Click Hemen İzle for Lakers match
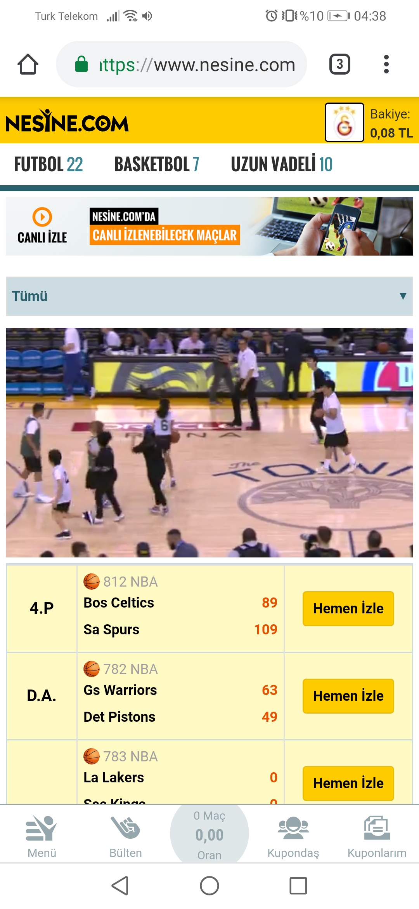 pyautogui.click(x=348, y=784)
